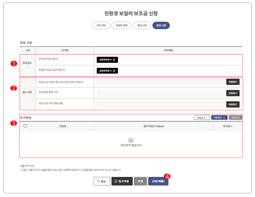Click the 문서명 column header

coord(65,50)
